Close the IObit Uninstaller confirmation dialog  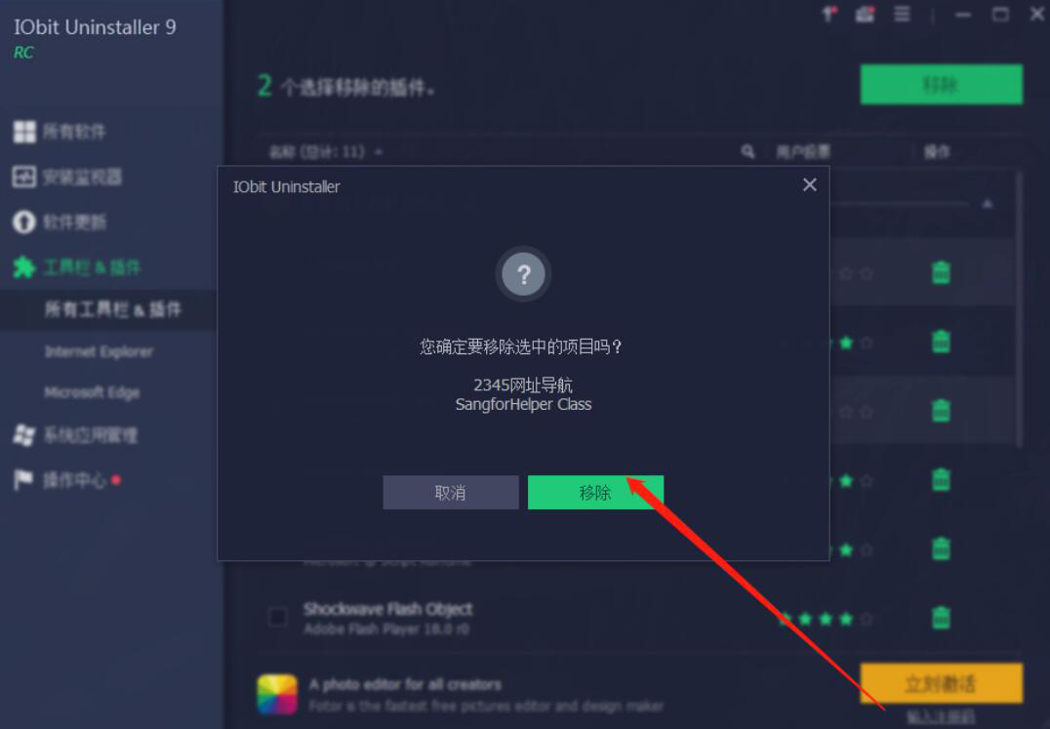point(810,184)
